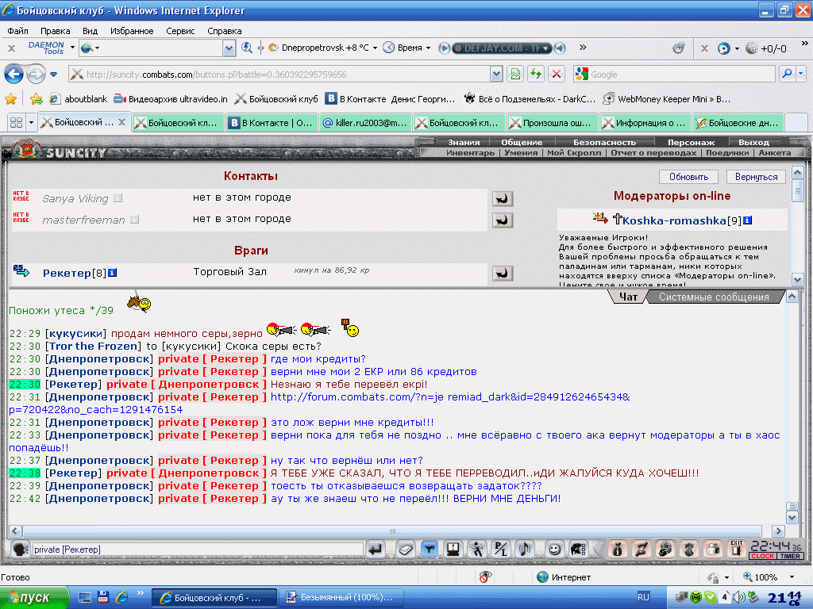The height and width of the screenshot is (609, 813).
Task: Click the P/L transliteration icon
Action: coord(501,550)
